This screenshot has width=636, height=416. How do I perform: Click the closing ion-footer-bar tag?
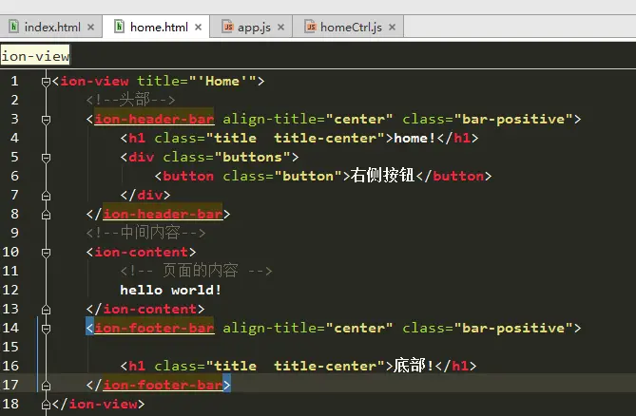click(158, 385)
